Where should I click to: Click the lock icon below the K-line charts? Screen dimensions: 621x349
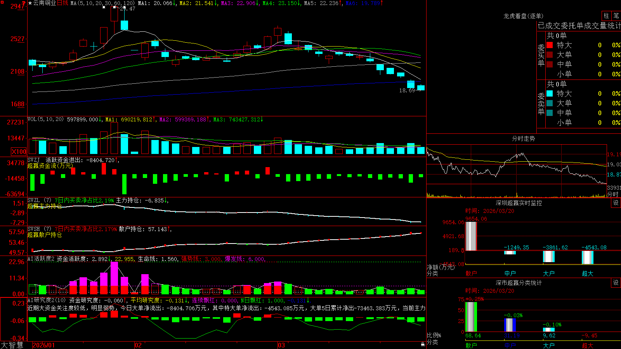point(423,344)
